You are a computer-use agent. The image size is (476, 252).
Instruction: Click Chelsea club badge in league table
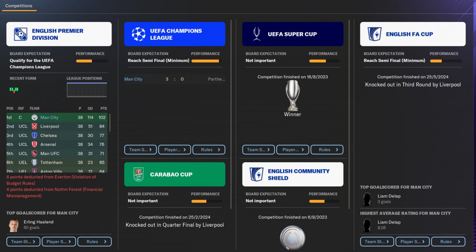[x=35, y=135]
